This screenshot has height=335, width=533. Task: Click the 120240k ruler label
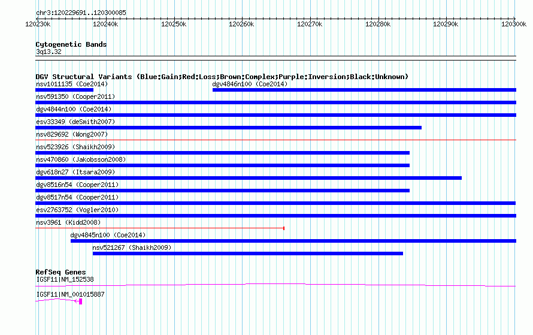point(105,24)
